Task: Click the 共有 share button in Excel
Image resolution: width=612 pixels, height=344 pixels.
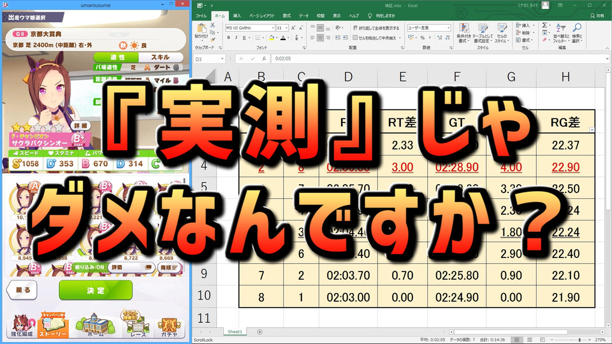Action: [x=597, y=16]
